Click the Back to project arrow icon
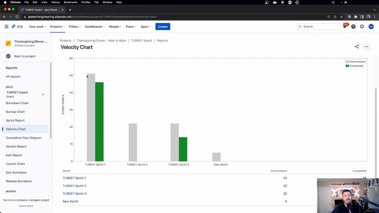 [x=8, y=56]
